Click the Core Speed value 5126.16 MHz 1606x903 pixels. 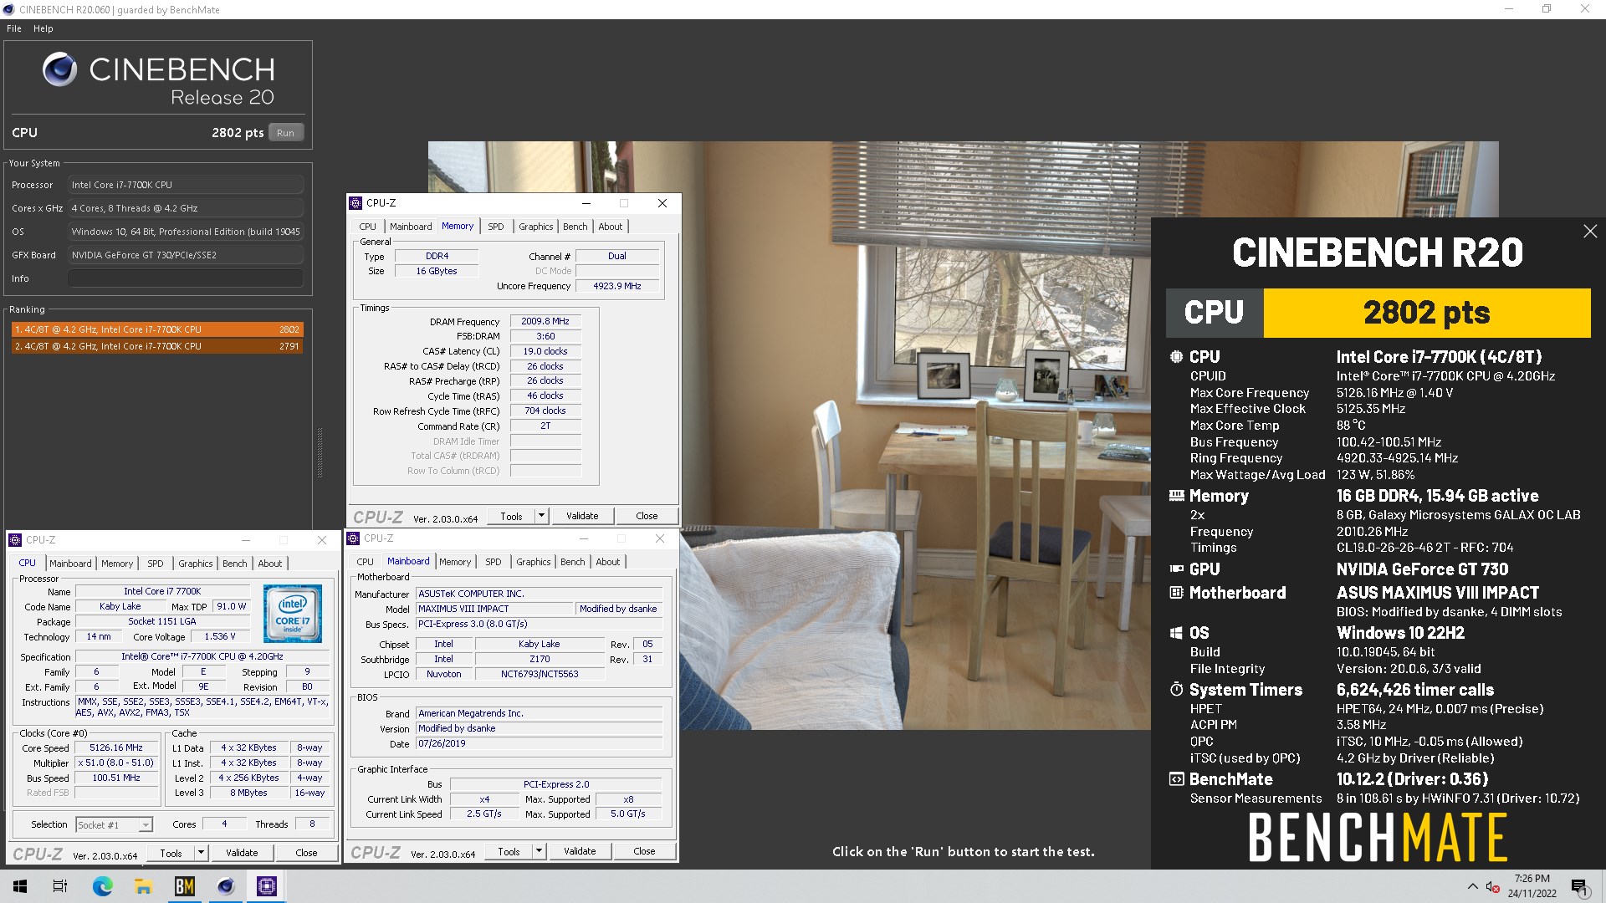pyautogui.click(x=116, y=747)
